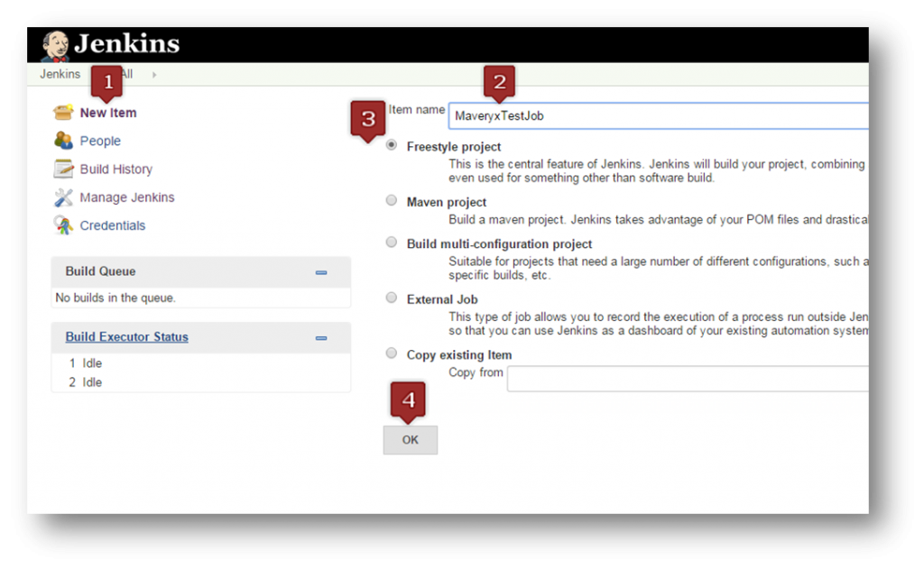
Task: Open Credentials using its key icon
Action: coord(65,225)
